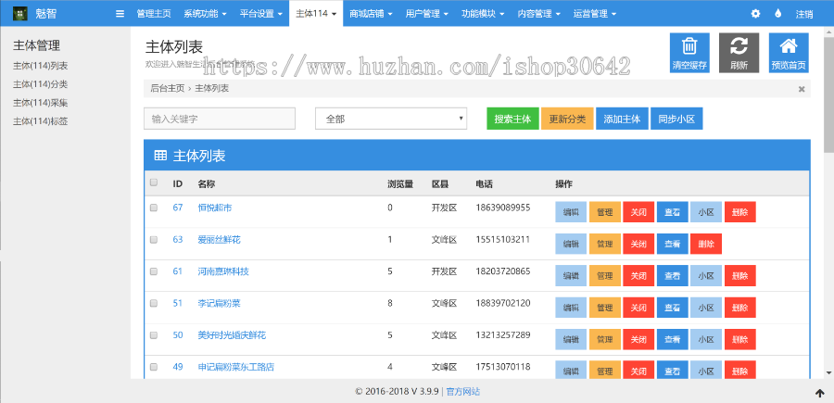Check the box for row ID 50
834x403 pixels.
coord(154,335)
